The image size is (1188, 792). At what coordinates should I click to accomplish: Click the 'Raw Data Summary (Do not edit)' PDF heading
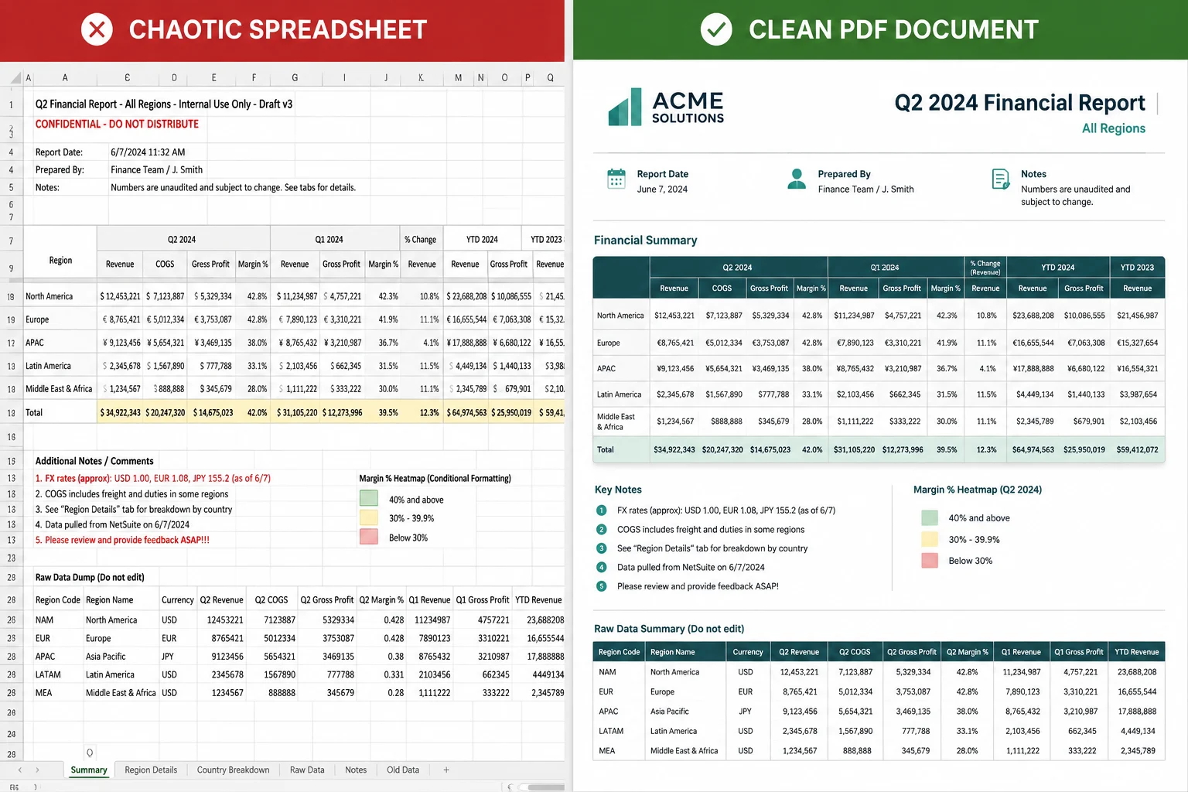(669, 629)
